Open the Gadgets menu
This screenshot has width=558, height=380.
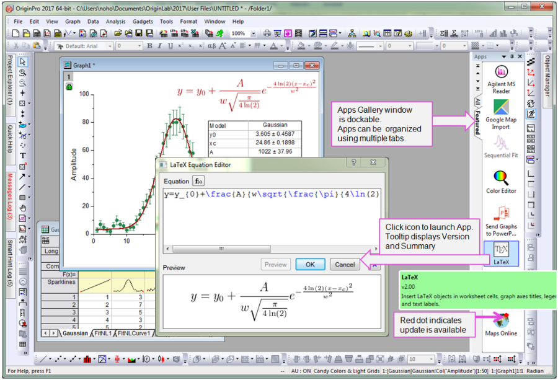(x=143, y=21)
